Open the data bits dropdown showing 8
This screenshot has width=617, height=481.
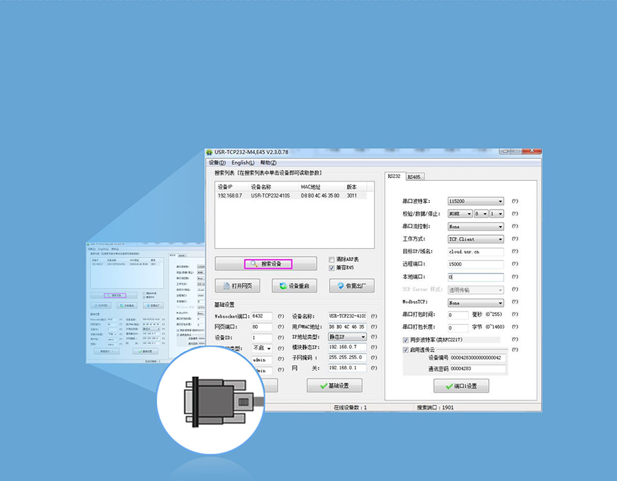tap(481, 214)
